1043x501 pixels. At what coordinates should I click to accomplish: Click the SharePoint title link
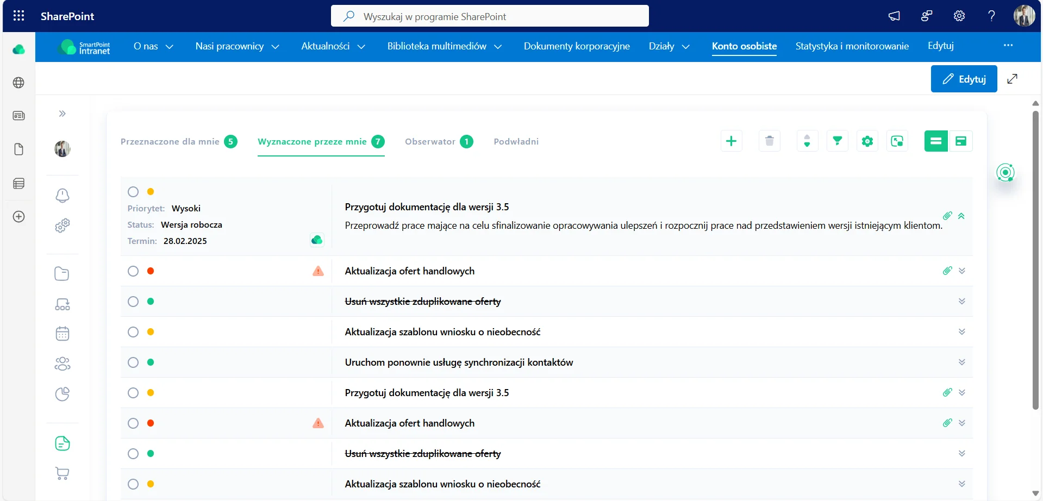(67, 16)
